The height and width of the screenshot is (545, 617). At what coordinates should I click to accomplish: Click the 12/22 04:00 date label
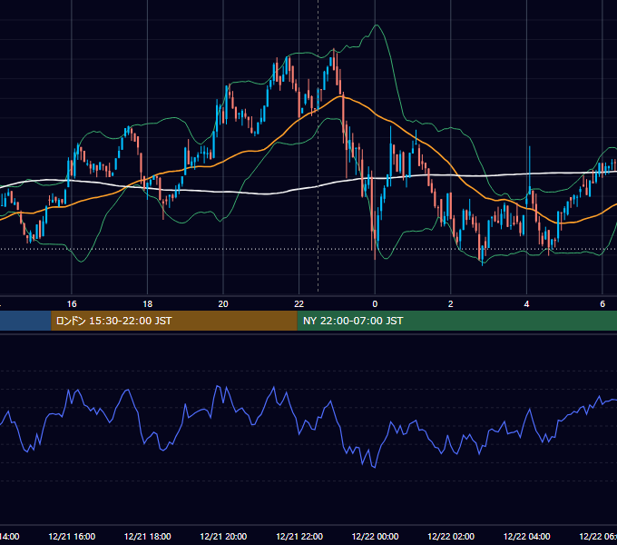tap(527, 536)
